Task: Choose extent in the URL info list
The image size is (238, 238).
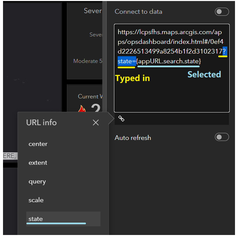Action: point(38,163)
